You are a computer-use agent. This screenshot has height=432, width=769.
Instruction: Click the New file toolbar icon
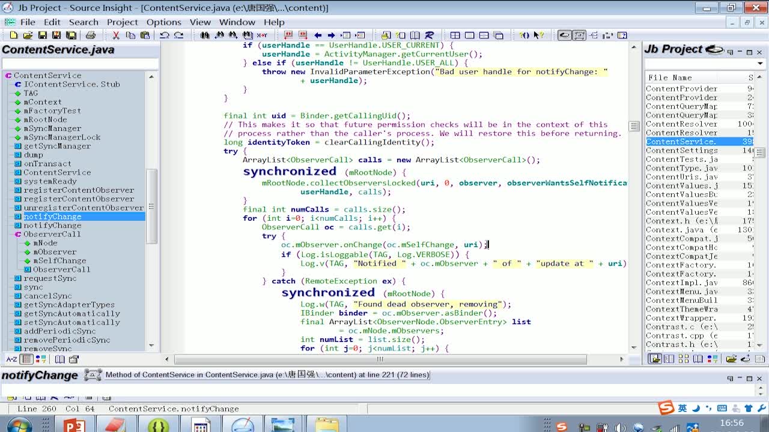coord(13,35)
